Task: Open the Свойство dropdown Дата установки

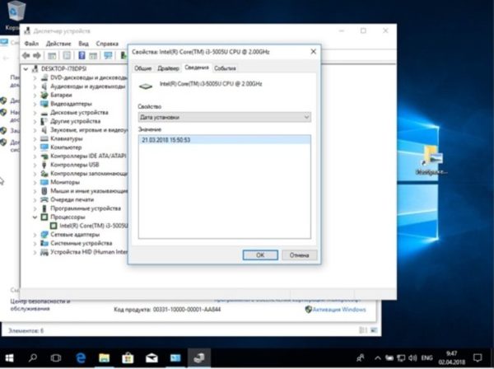Action: click(x=225, y=117)
